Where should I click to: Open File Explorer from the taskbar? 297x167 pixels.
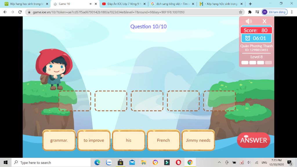[x=144, y=162]
